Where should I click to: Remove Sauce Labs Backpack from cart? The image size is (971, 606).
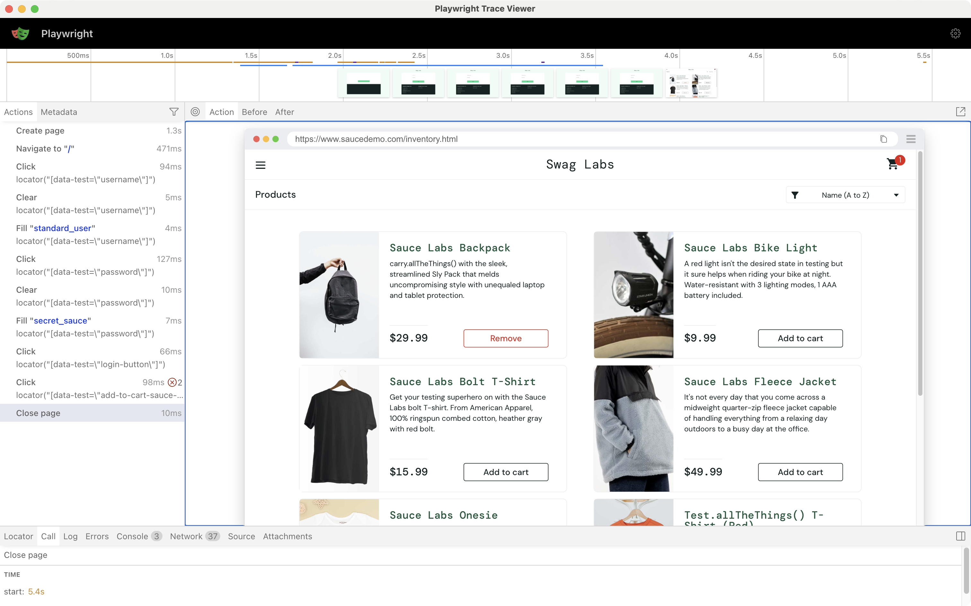pyautogui.click(x=506, y=338)
